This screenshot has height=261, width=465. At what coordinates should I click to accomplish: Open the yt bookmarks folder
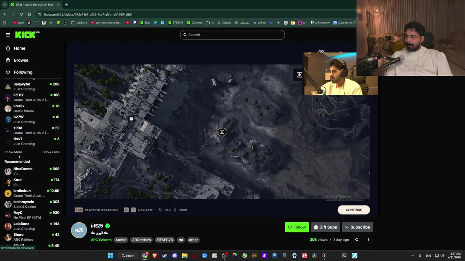coord(209,22)
